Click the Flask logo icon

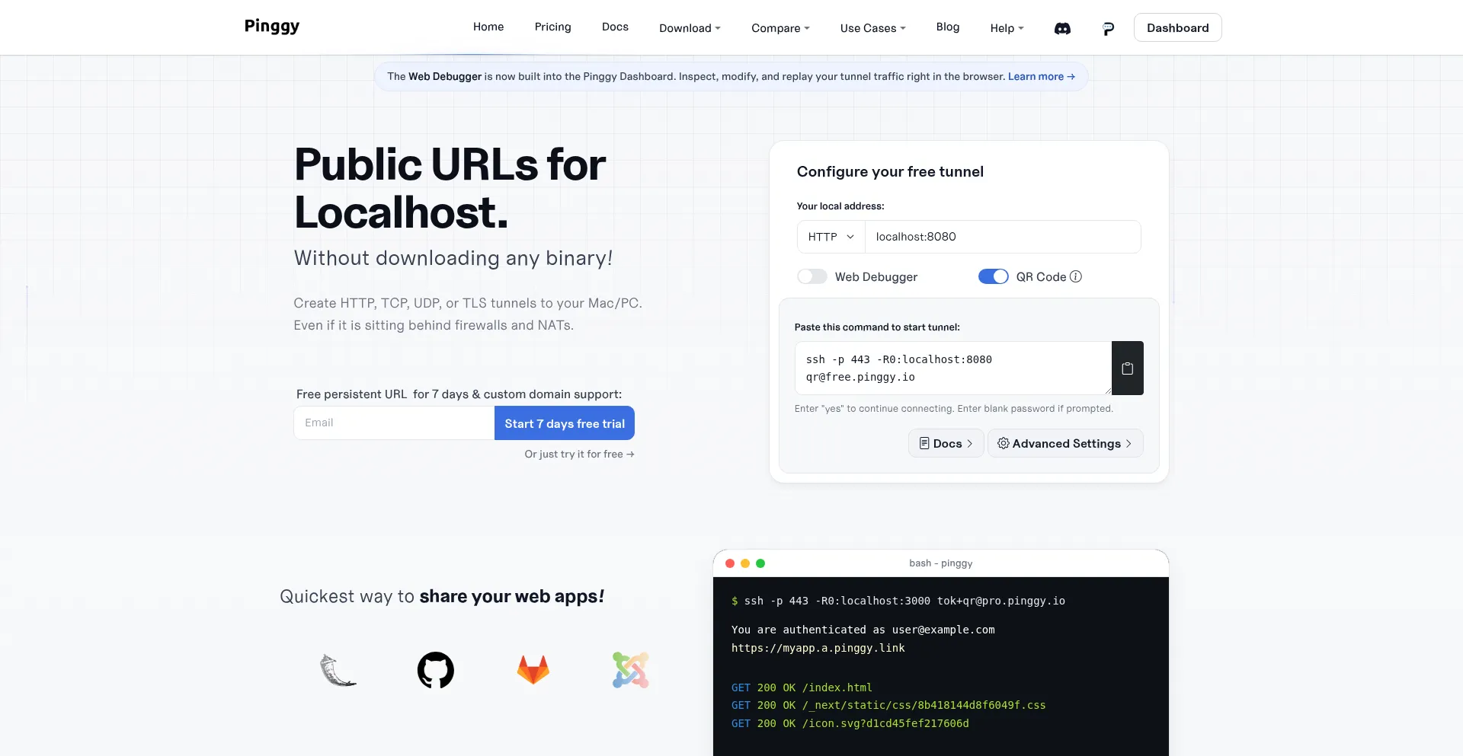point(338,670)
